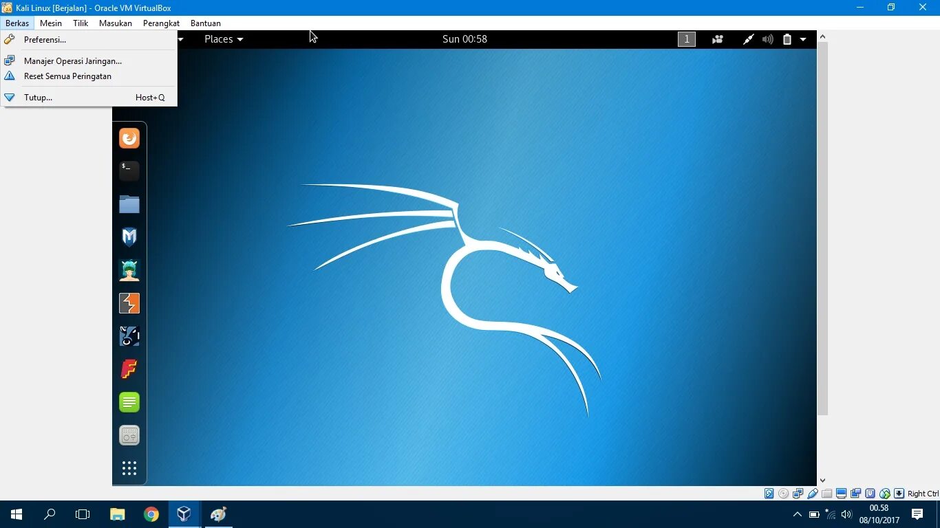The width and height of the screenshot is (940, 528).
Task: Open the network adapters status icon
Action: 798,494
